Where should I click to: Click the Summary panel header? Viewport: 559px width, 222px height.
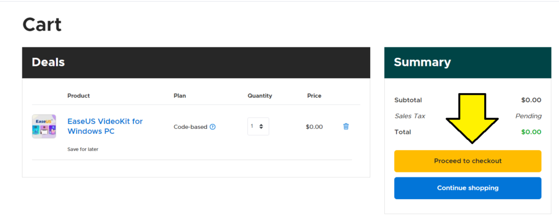(x=468, y=63)
